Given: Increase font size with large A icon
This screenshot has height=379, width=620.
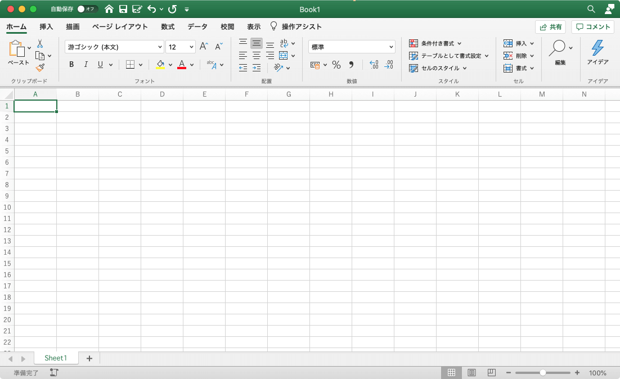Looking at the screenshot, I should pyautogui.click(x=204, y=46).
